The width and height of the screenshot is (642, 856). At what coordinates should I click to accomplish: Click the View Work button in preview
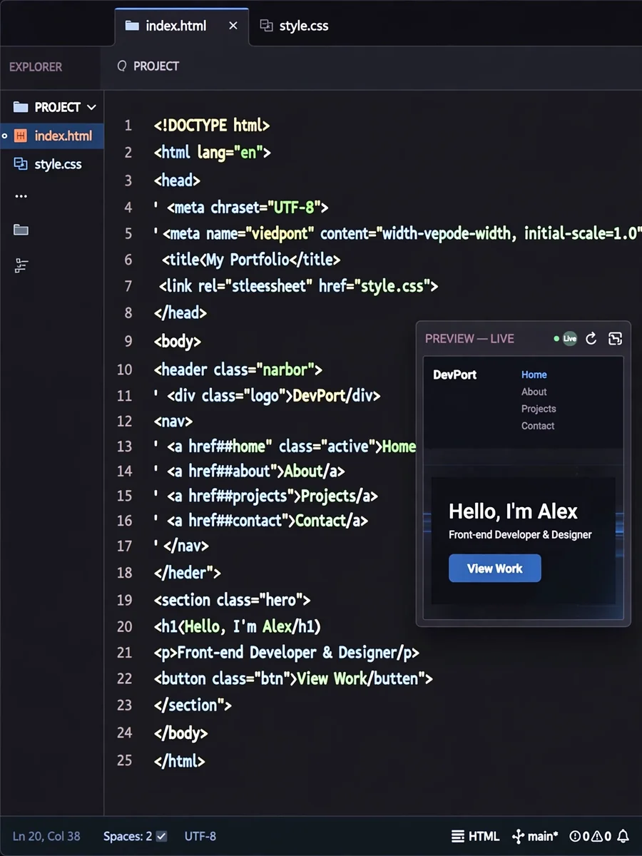click(495, 569)
